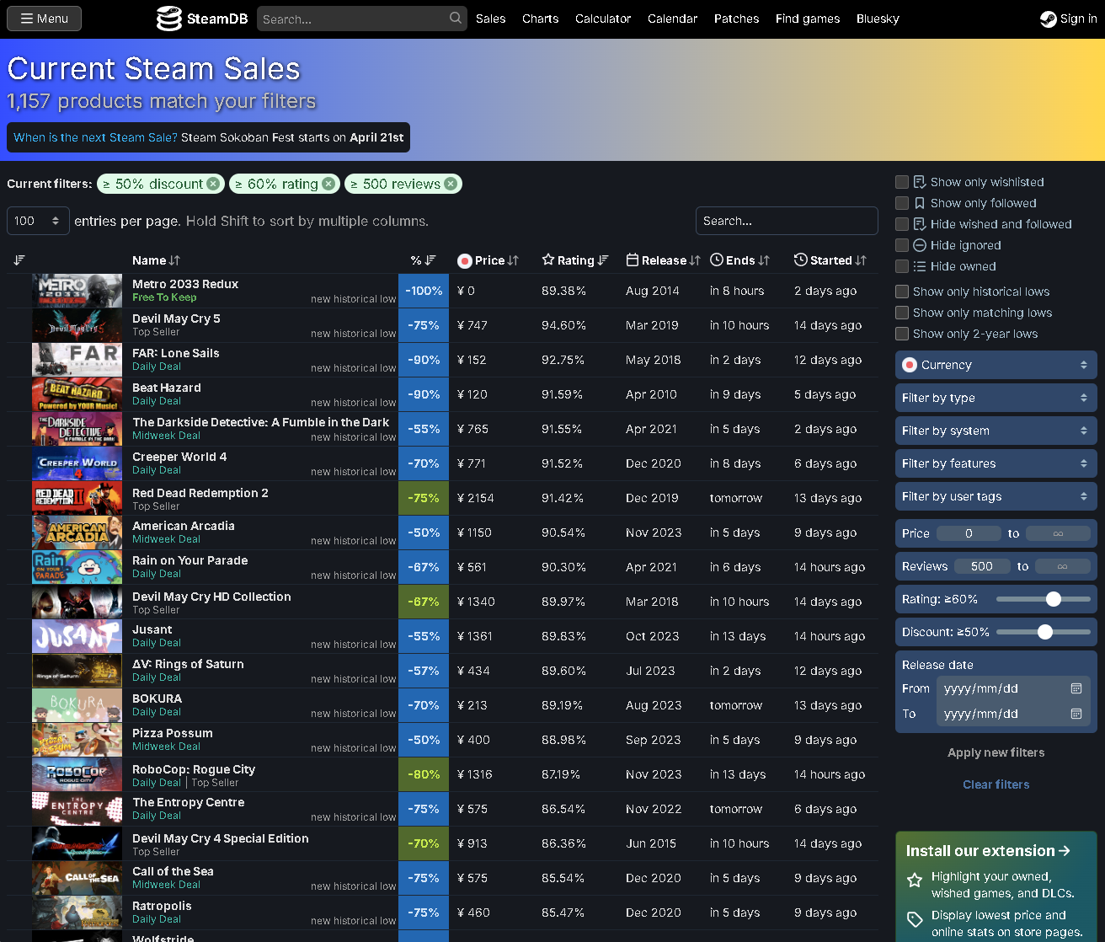The width and height of the screenshot is (1105, 942).
Task: Click the extension star icon
Action: [x=915, y=880]
